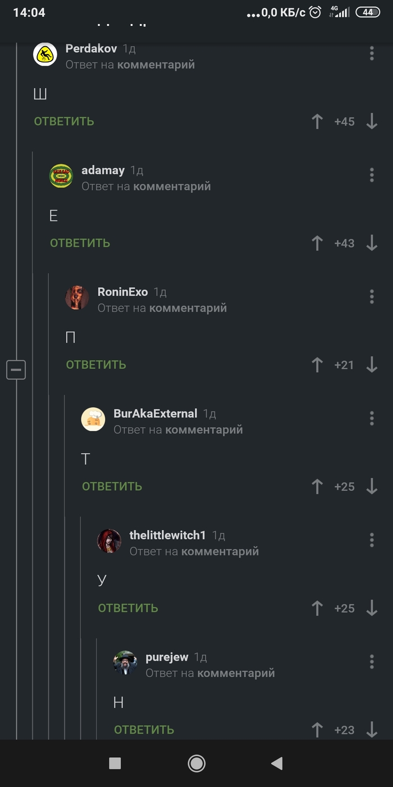Open the three-dot menu on Perdakov's comment
This screenshot has width=393, height=787.
(x=372, y=53)
